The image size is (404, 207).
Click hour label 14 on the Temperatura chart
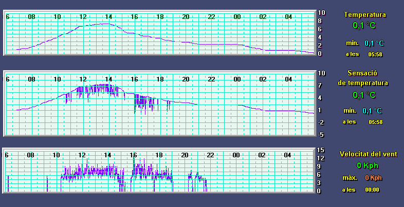[x=108, y=17]
